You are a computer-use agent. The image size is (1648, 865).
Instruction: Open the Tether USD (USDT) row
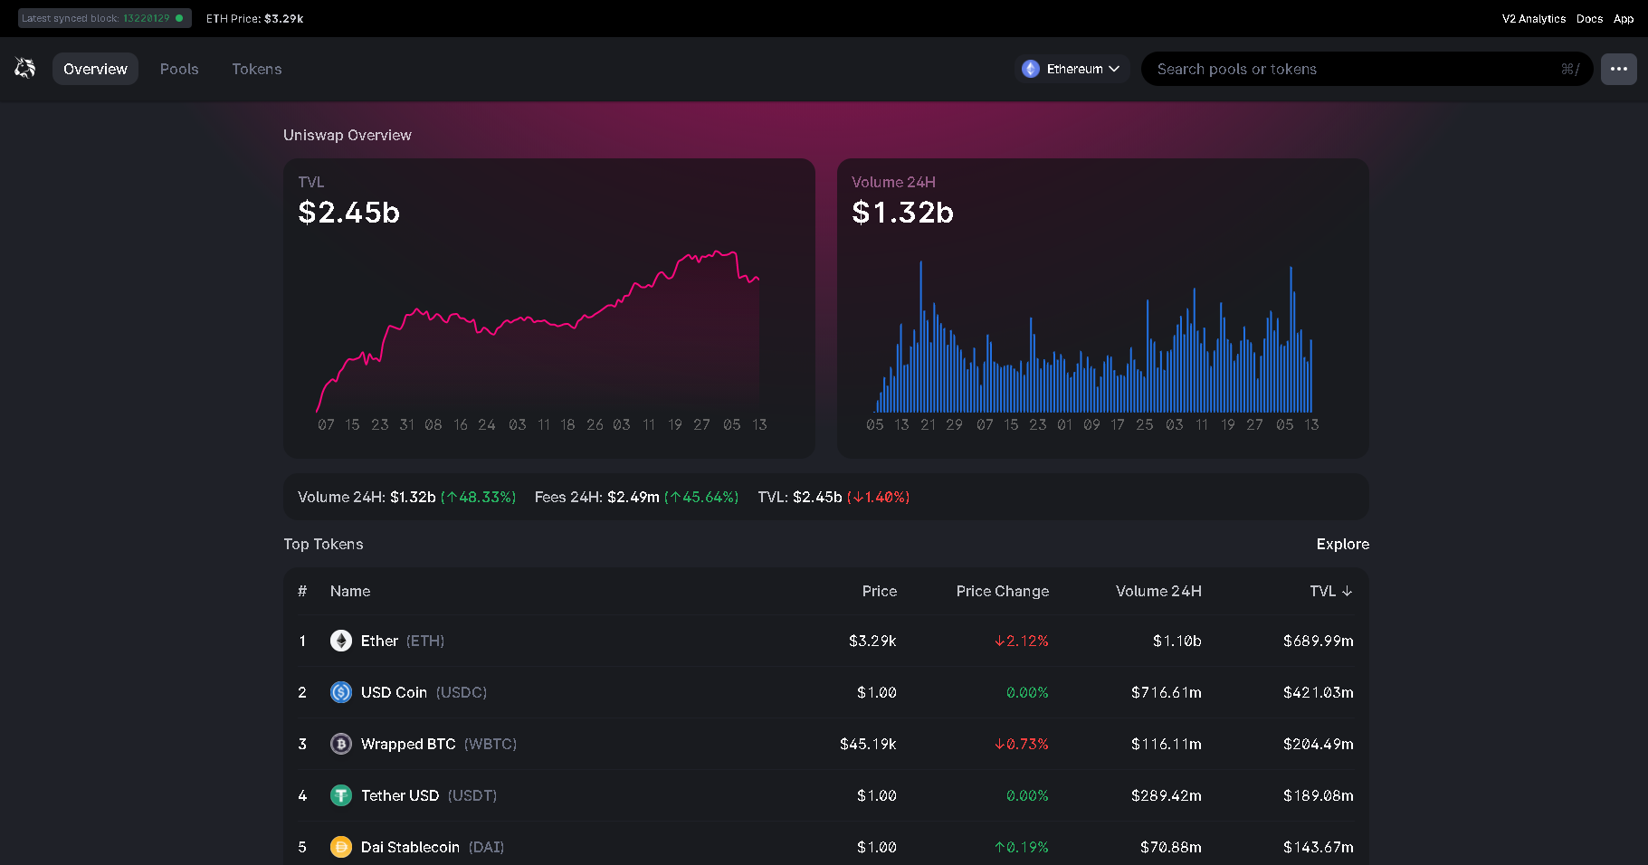[825, 795]
